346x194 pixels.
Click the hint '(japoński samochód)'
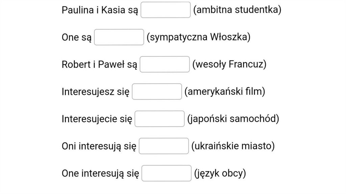(233, 119)
